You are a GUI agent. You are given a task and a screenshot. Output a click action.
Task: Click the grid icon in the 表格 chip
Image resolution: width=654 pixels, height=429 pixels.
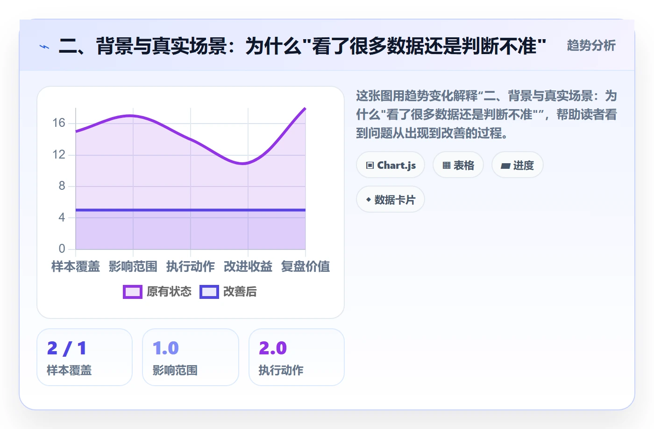[447, 166]
